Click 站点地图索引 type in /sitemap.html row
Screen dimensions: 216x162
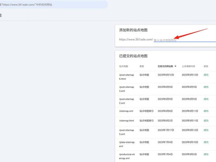pyautogui.click(x=147, y=121)
